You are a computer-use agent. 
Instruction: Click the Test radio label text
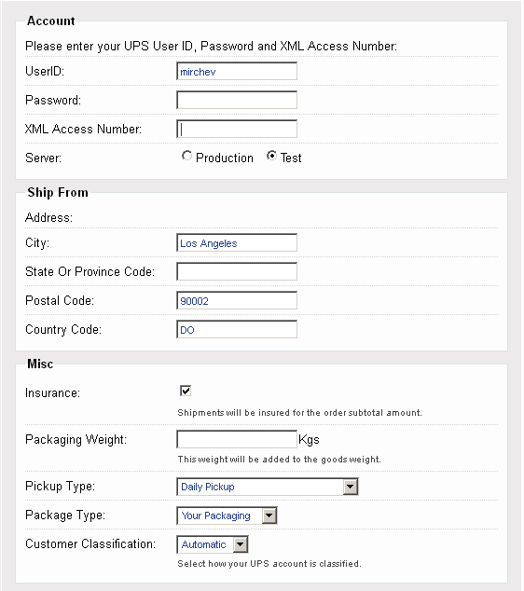point(291,158)
